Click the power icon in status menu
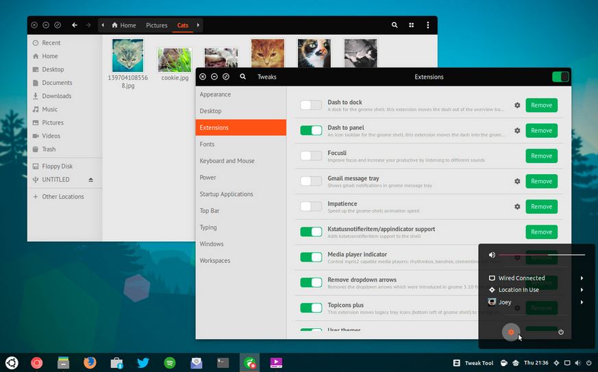This screenshot has height=372, width=598. (x=561, y=332)
